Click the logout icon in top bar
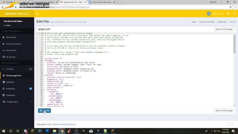This screenshot has height=134, width=238. click(235, 13)
